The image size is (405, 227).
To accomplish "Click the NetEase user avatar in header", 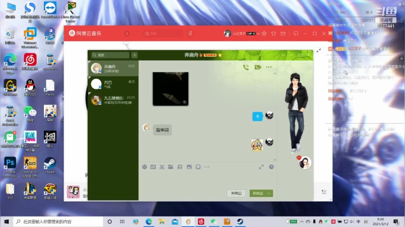I will coord(227,34).
